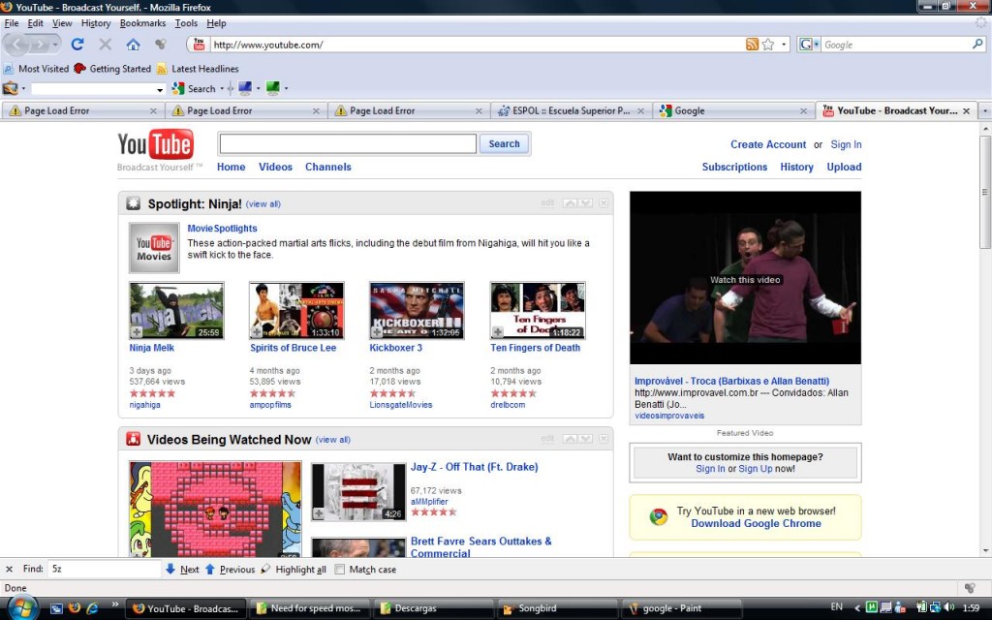Image resolution: width=992 pixels, height=620 pixels.
Task: Open the back/forward history dropdown
Action: (x=55, y=45)
